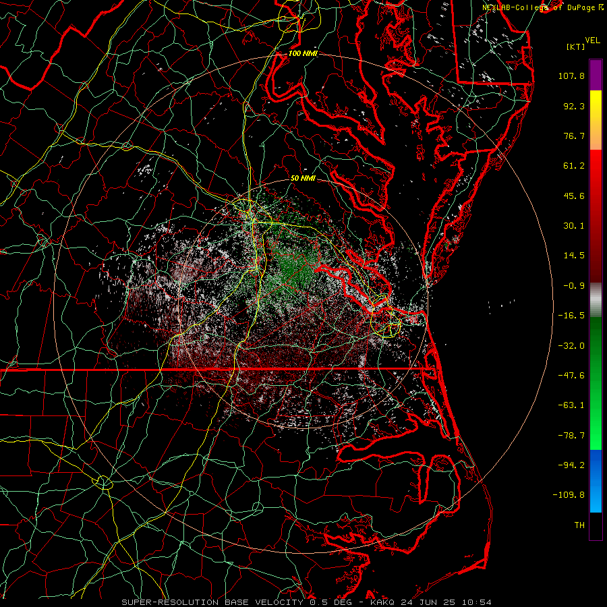This screenshot has height=607, width=607.
Task: Click the 14.5 velocity scale value
Action: (x=574, y=256)
